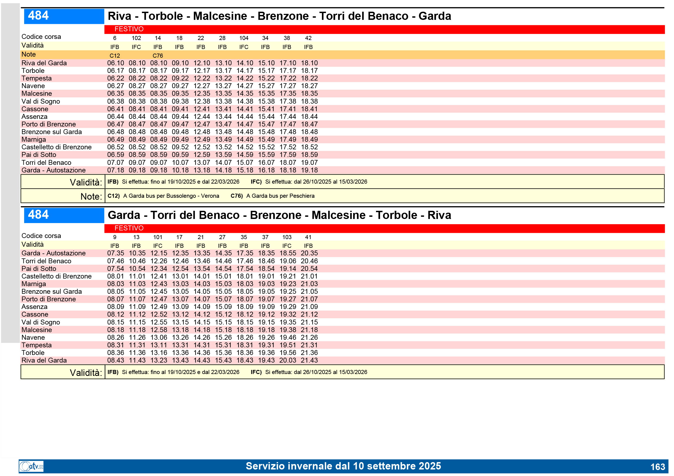Click the C12 code in the orange Note row
The image size is (674, 476).
point(115,55)
